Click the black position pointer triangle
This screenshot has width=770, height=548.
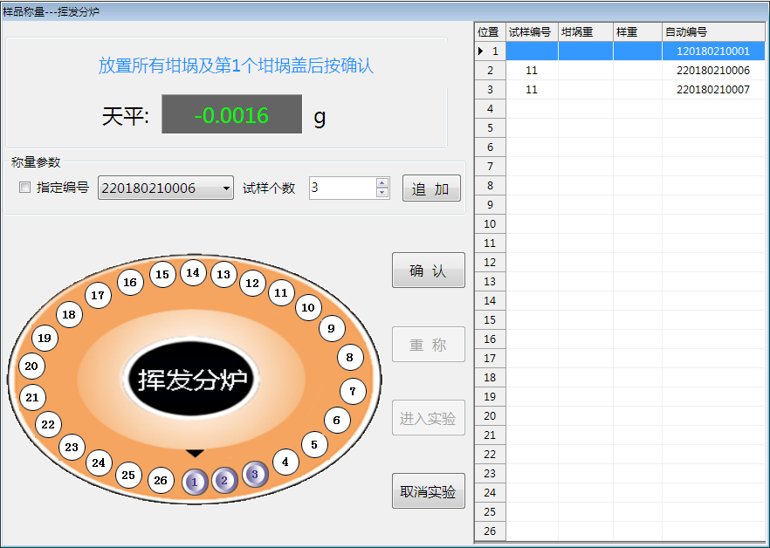[195, 453]
